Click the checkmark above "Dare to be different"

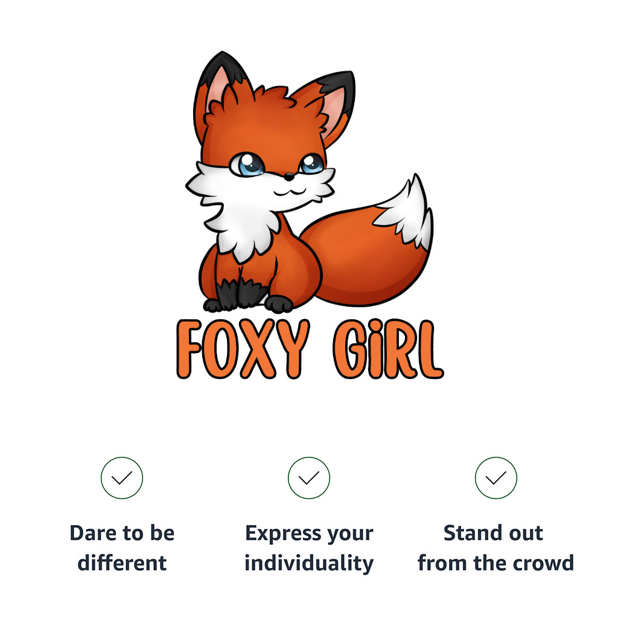pyautogui.click(x=122, y=478)
